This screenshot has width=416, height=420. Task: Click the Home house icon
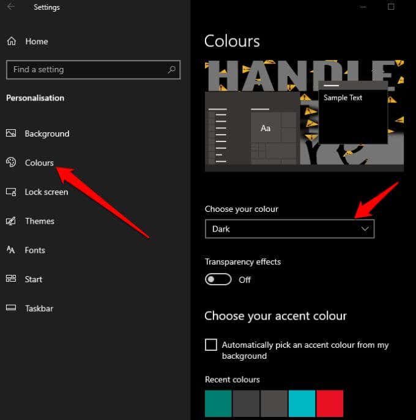pos(11,41)
